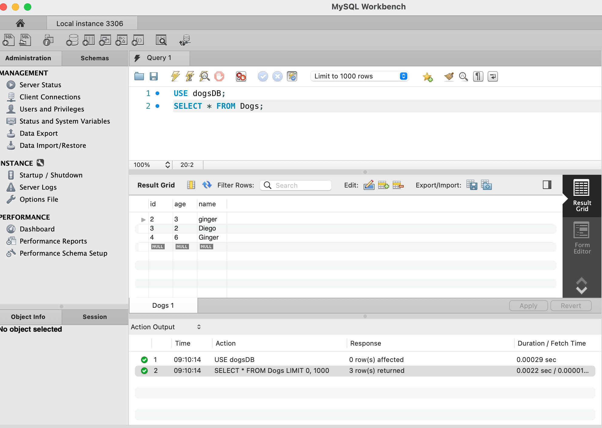Click the Filter Rows search field
This screenshot has height=428, width=602.
pyautogui.click(x=296, y=185)
